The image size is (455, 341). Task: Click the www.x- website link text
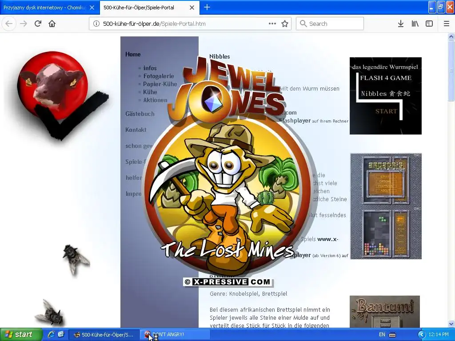[328, 239]
